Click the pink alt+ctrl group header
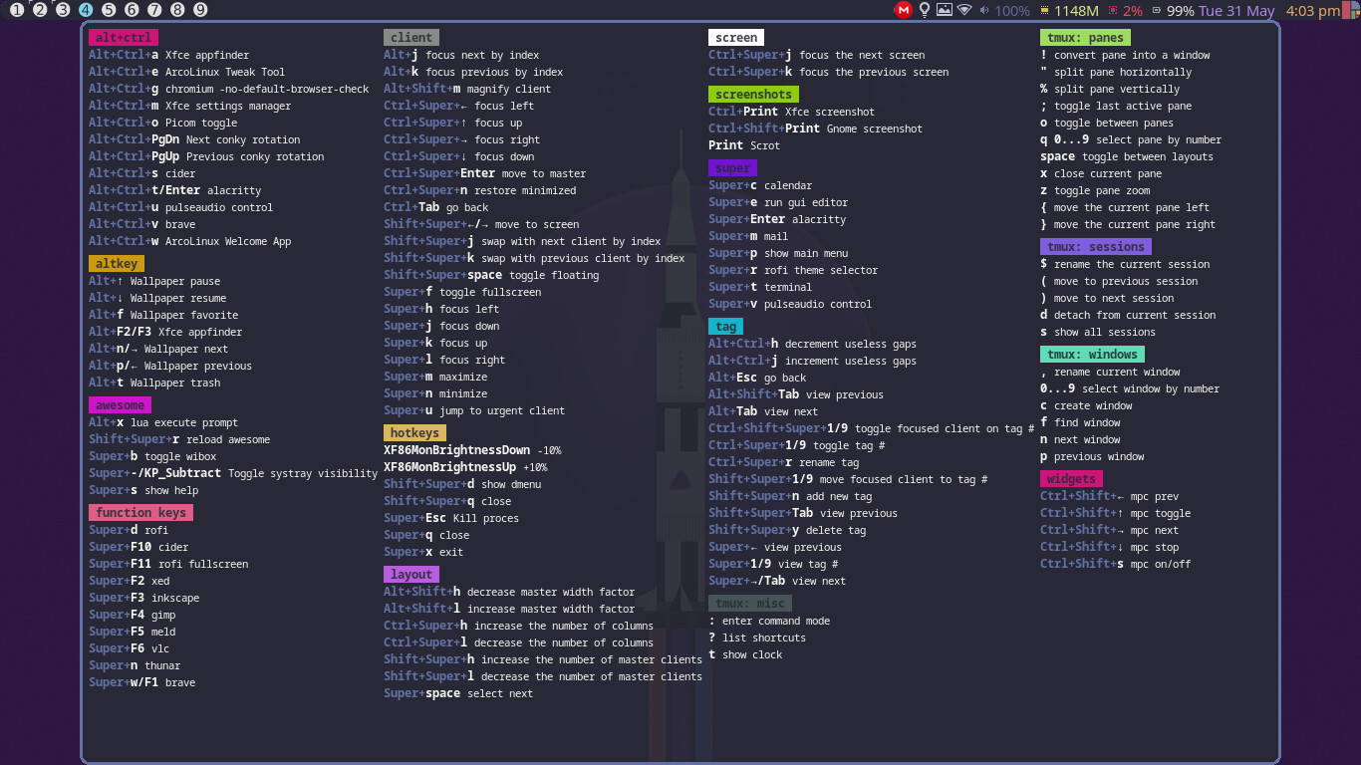This screenshot has height=765, width=1361. click(124, 38)
